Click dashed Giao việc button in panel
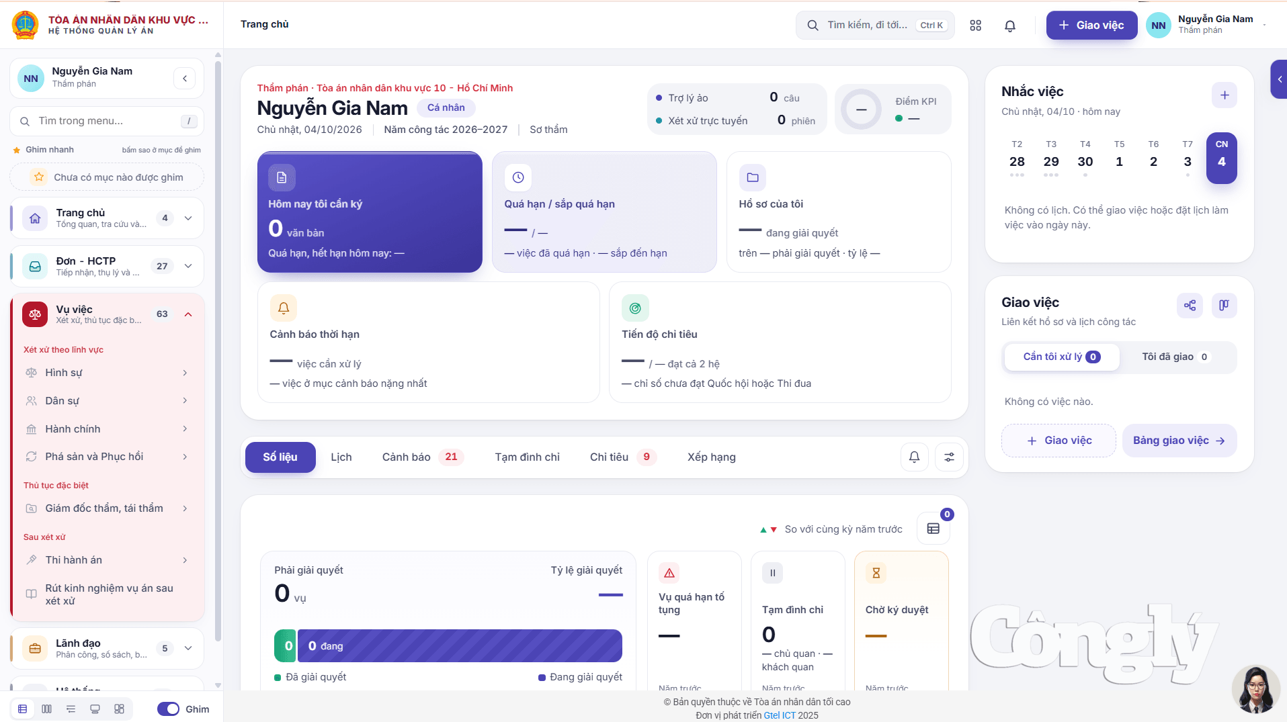Image resolution: width=1287 pixels, height=722 pixels. pos(1058,441)
